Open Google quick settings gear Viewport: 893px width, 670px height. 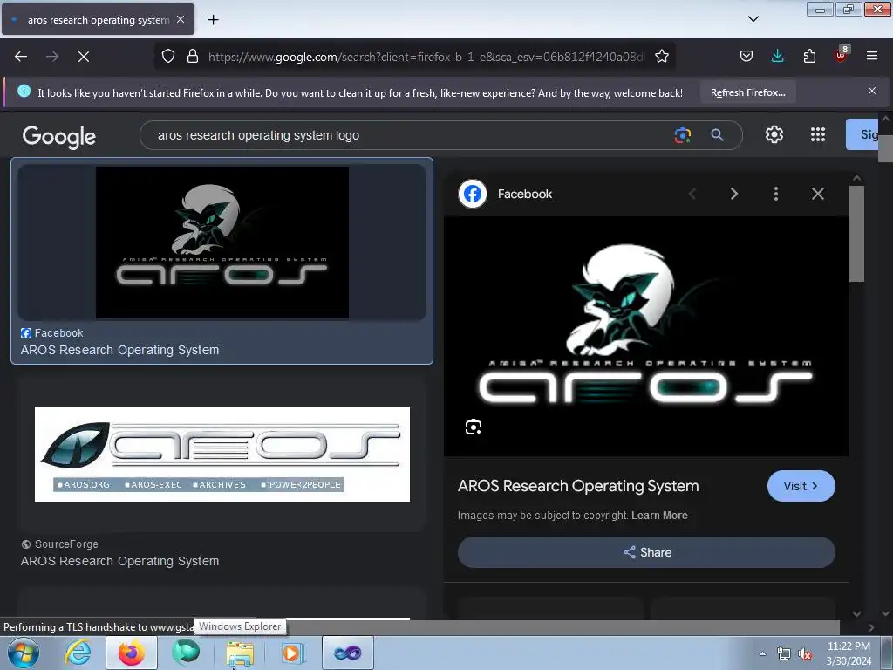(774, 134)
